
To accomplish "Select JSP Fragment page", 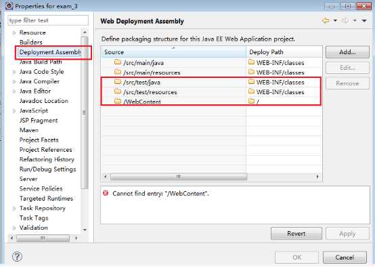I will coord(39,121).
